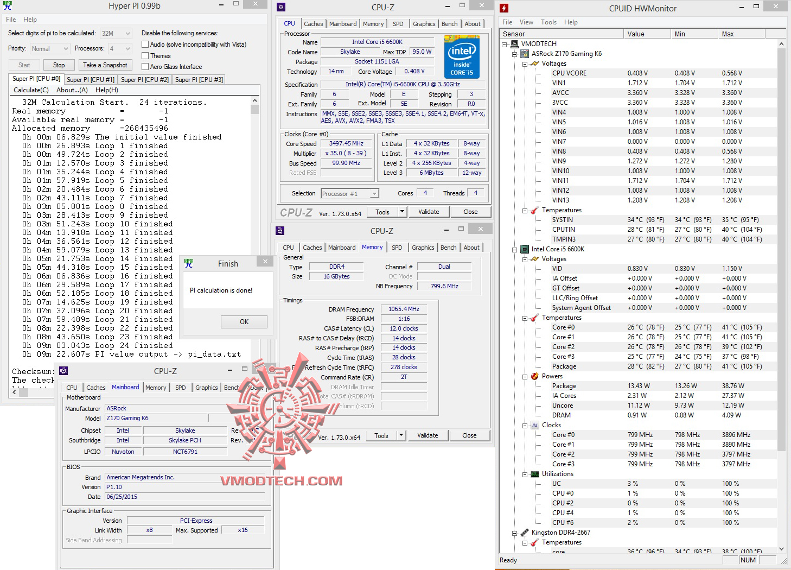Click DRAM Frequency value 1065.4 MHz
791x570 pixels.
[x=404, y=309]
